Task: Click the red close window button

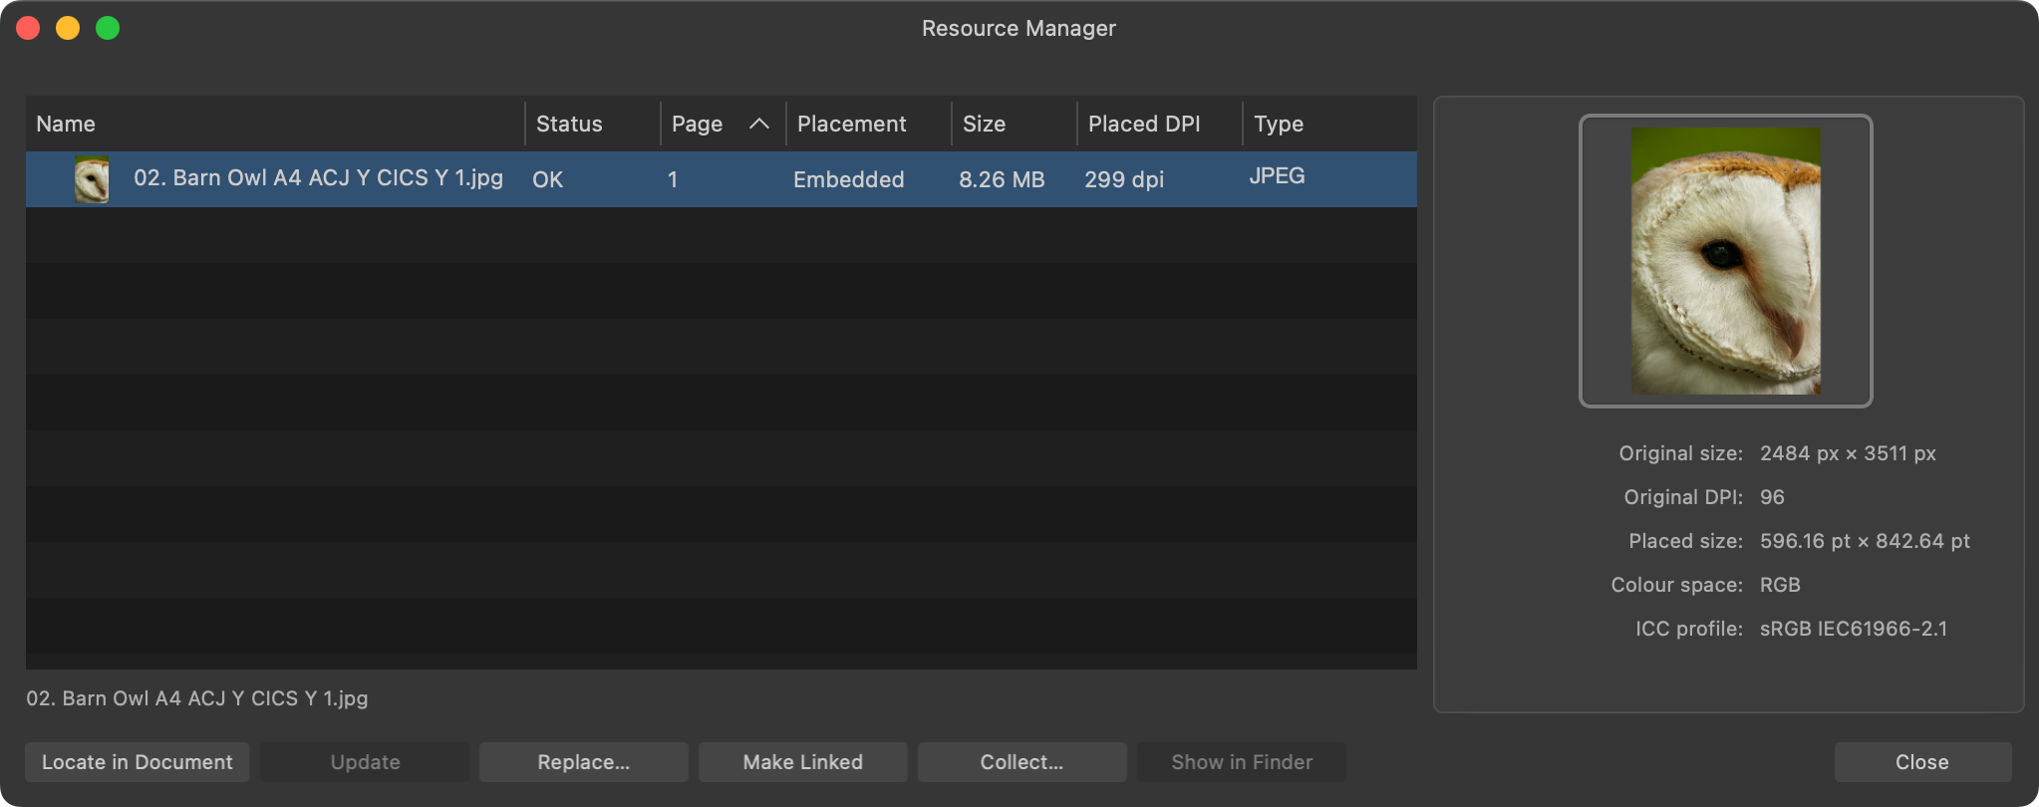Action: point(28,28)
